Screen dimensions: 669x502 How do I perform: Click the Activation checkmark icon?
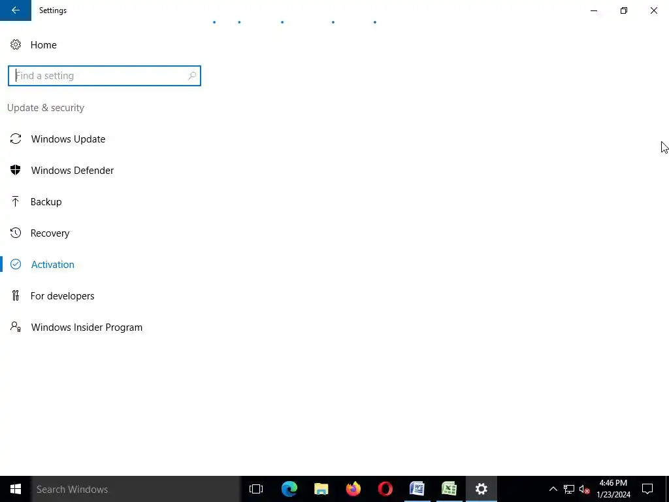point(16,264)
